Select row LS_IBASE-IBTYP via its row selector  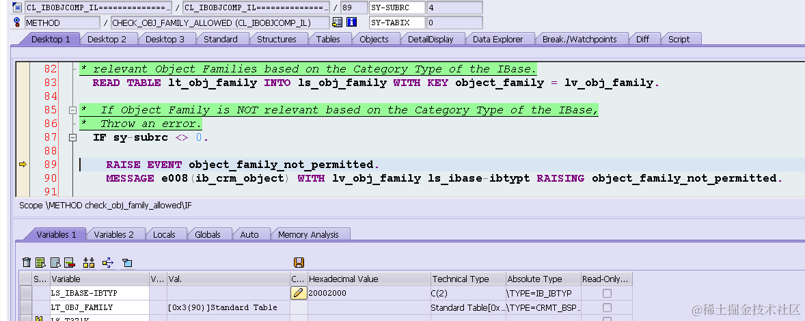click(26, 293)
